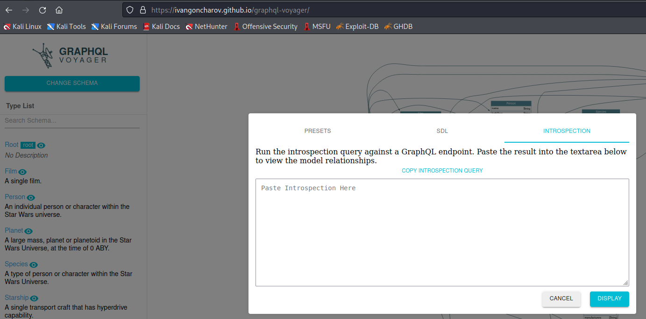Image resolution: width=646 pixels, height=319 pixels.
Task: Toggle eye icon next to Planet
Action: pyautogui.click(x=28, y=231)
